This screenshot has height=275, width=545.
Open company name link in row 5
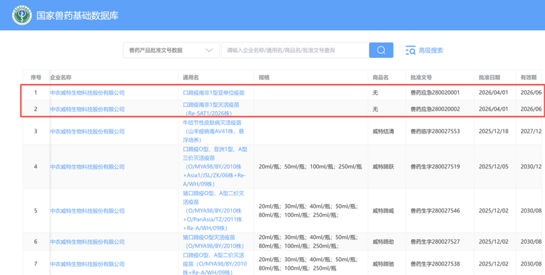click(87, 211)
